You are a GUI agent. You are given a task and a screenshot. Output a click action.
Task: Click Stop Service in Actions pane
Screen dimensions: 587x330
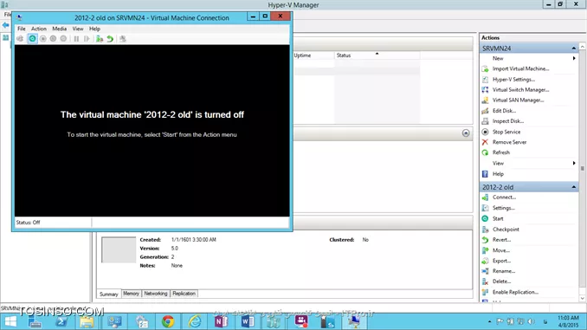(506, 132)
